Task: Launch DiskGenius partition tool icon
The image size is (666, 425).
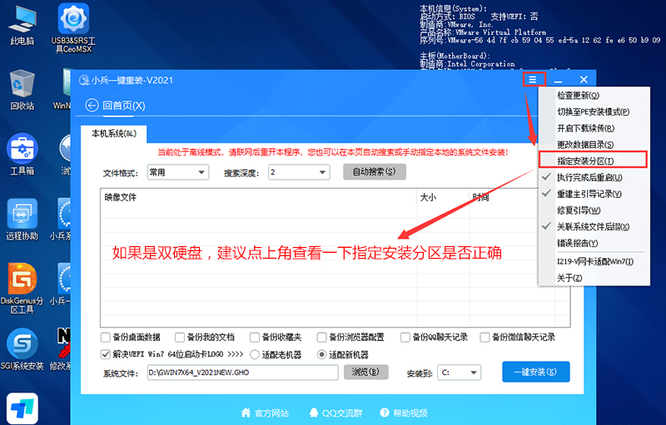Action: pyautogui.click(x=22, y=289)
